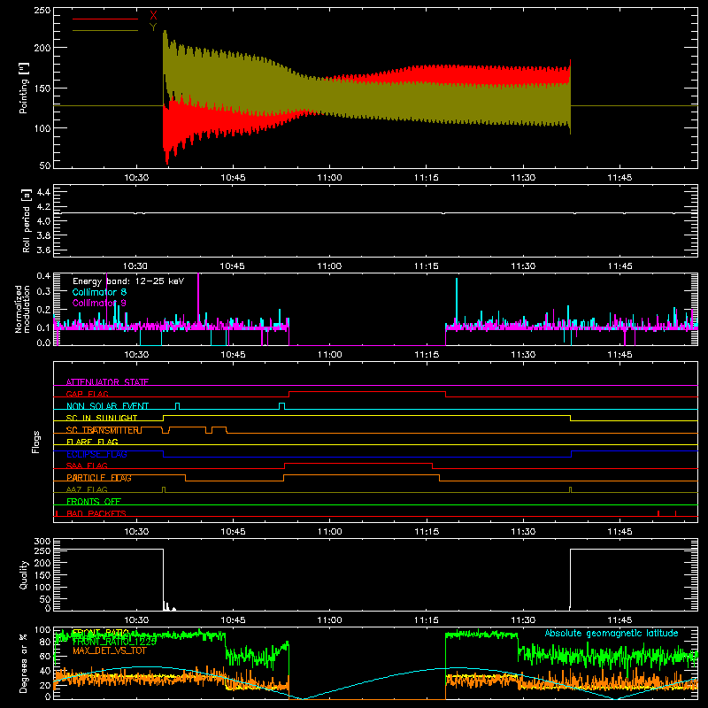
Task: Click the 11:15 time label under Quality plot
Action: (x=427, y=620)
